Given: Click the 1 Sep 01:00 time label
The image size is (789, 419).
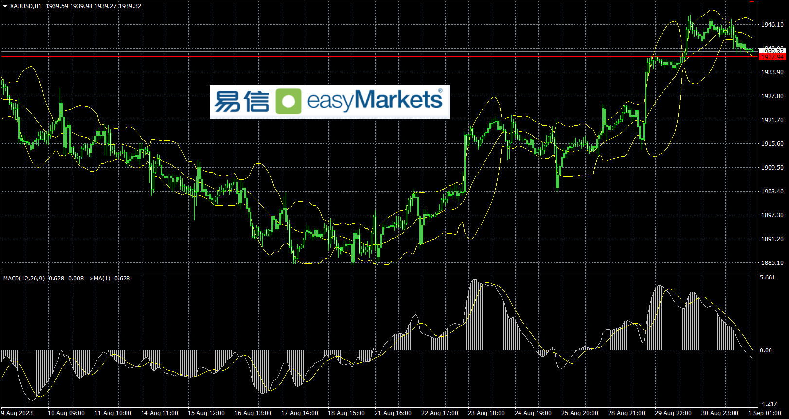Looking at the screenshot, I should coord(765,413).
